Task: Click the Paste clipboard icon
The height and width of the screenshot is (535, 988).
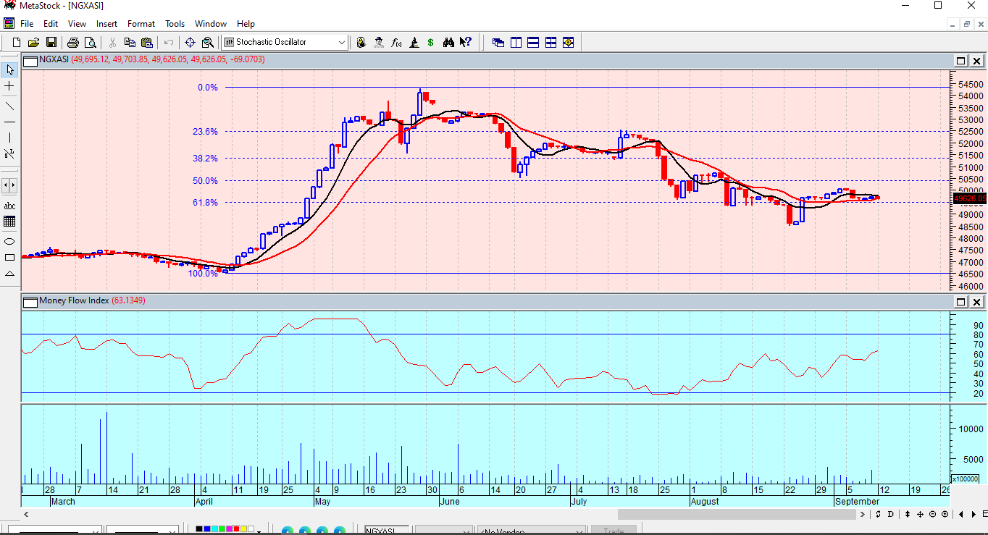Action: click(x=147, y=42)
